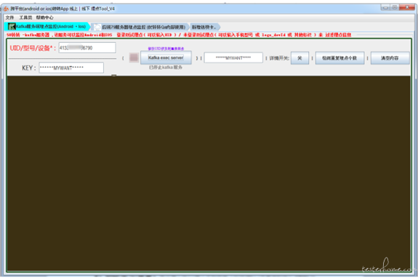This screenshot has width=418, height=278.
Task: Click the application logo in the title bar
Action: pyautogui.click(x=6, y=9)
